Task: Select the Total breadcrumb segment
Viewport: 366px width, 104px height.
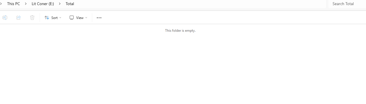Action: pos(70,4)
